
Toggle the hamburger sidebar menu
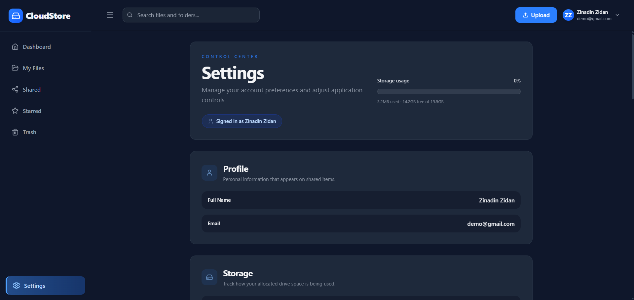(x=110, y=15)
